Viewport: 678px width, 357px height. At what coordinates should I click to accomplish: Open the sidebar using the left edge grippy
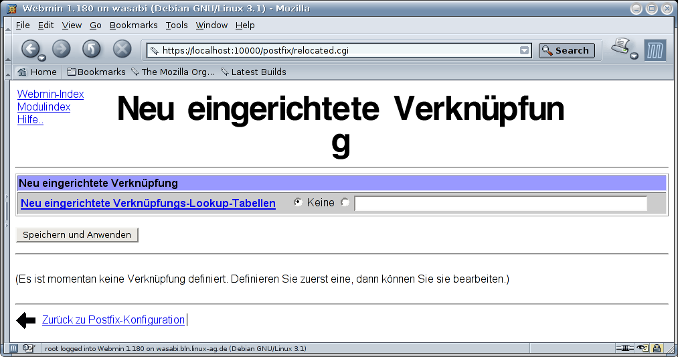click(7, 211)
